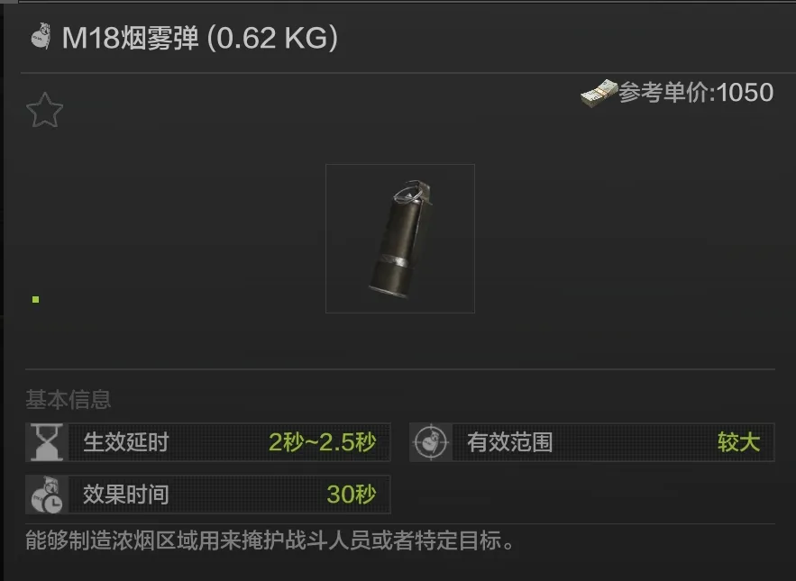The height and width of the screenshot is (581, 796).
Task: Click the 2秒~2.5秒 delay value
Action: [x=323, y=442]
